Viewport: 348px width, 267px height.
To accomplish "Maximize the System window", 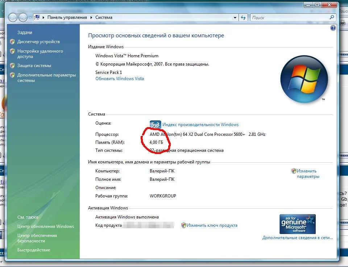I will (x=317, y=5).
